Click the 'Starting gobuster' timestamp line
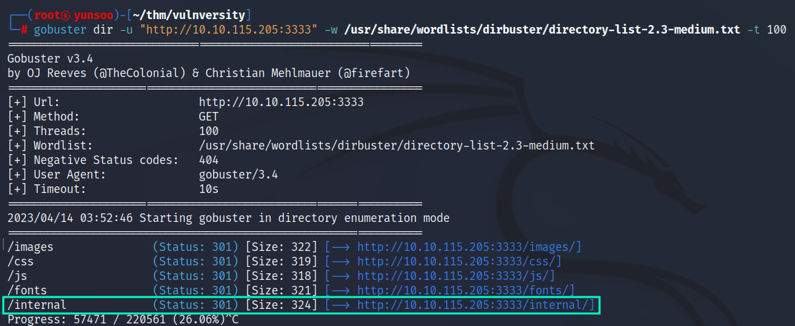Image resolution: width=795 pixels, height=326 pixels. coord(228,218)
